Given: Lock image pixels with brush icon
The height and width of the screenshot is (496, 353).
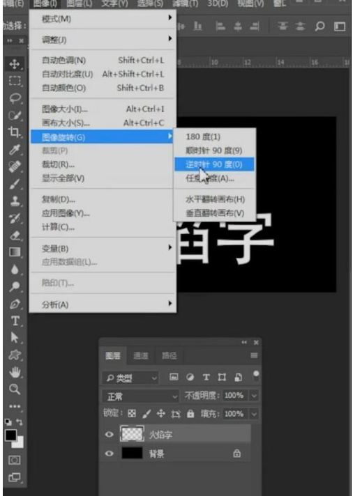Looking at the screenshot, I should [x=147, y=413].
